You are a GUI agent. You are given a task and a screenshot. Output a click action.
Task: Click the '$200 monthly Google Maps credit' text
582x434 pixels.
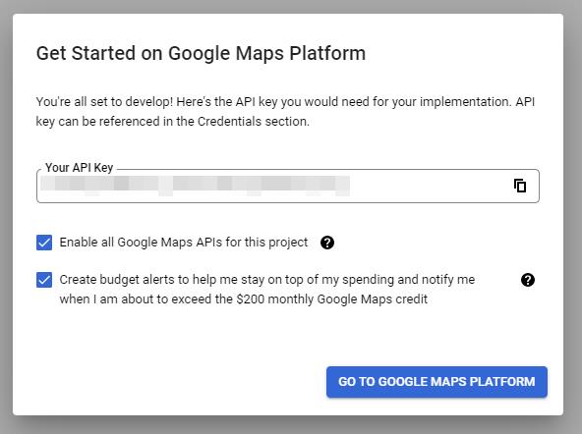pyautogui.click(x=332, y=299)
